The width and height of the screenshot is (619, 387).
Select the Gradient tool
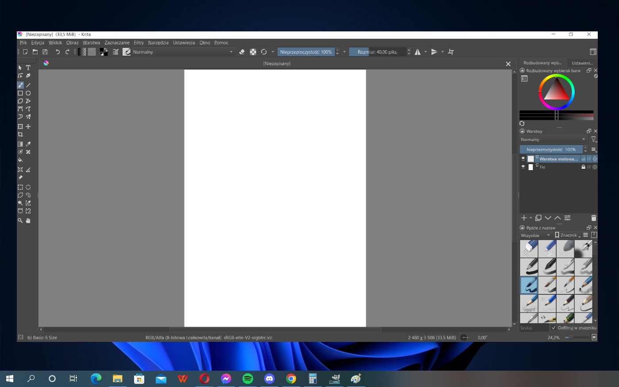coord(20,144)
